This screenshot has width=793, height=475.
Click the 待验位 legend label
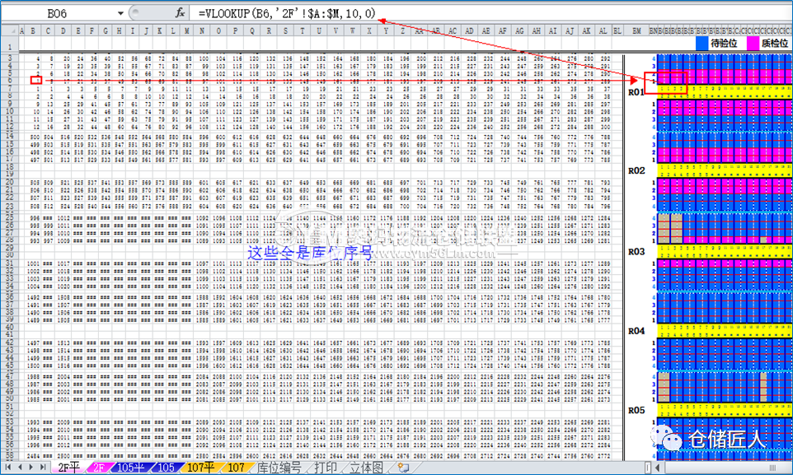[x=724, y=44]
